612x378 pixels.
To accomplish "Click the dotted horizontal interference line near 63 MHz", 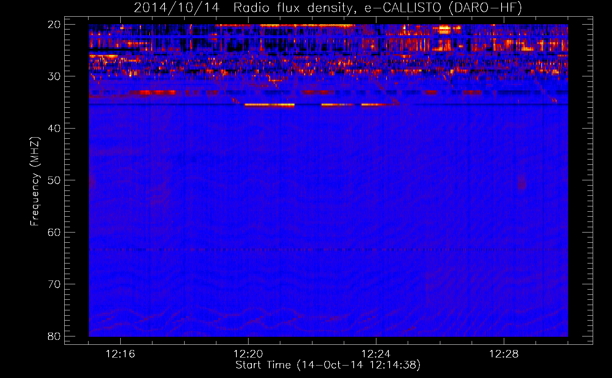I will tap(328, 249).
